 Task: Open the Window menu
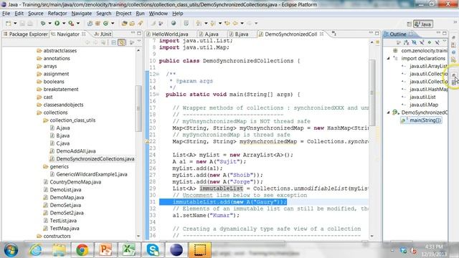(158, 14)
